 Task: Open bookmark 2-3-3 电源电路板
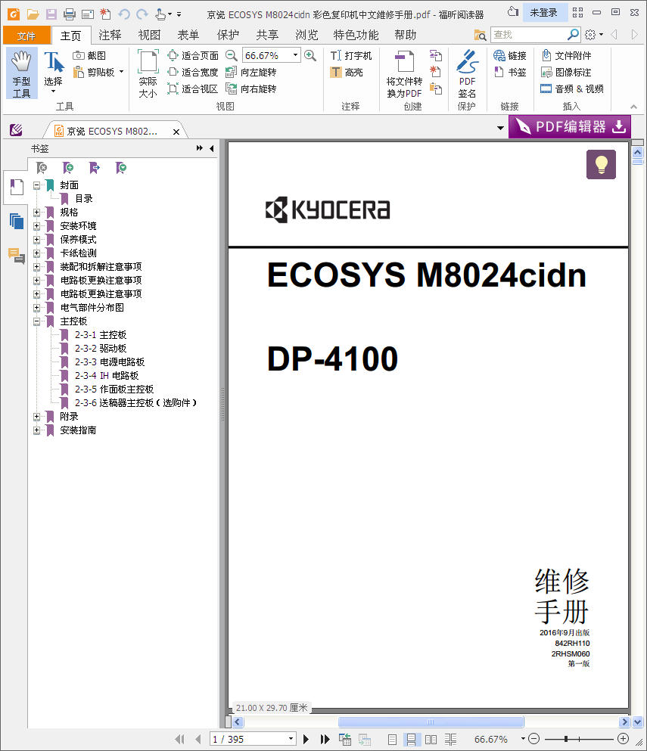(x=110, y=362)
